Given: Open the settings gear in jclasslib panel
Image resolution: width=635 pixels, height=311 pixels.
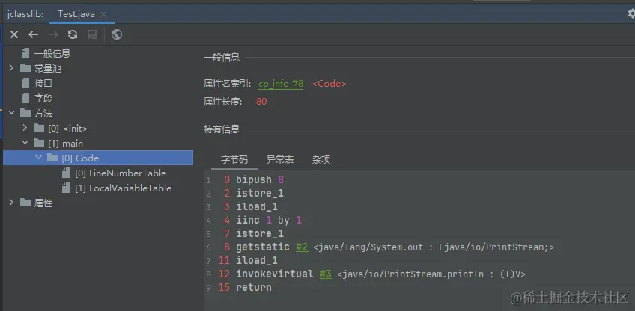Looking at the screenshot, I should tap(631, 13).
